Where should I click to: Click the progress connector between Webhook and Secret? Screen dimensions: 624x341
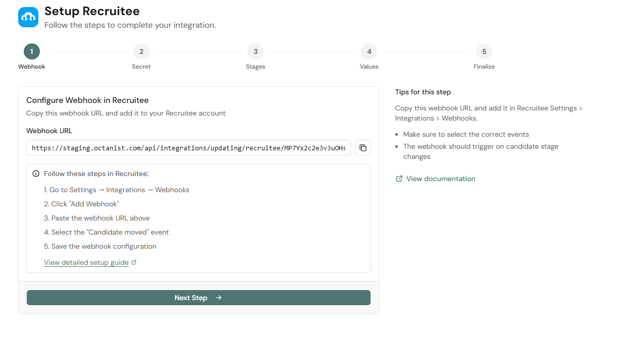[x=86, y=51]
